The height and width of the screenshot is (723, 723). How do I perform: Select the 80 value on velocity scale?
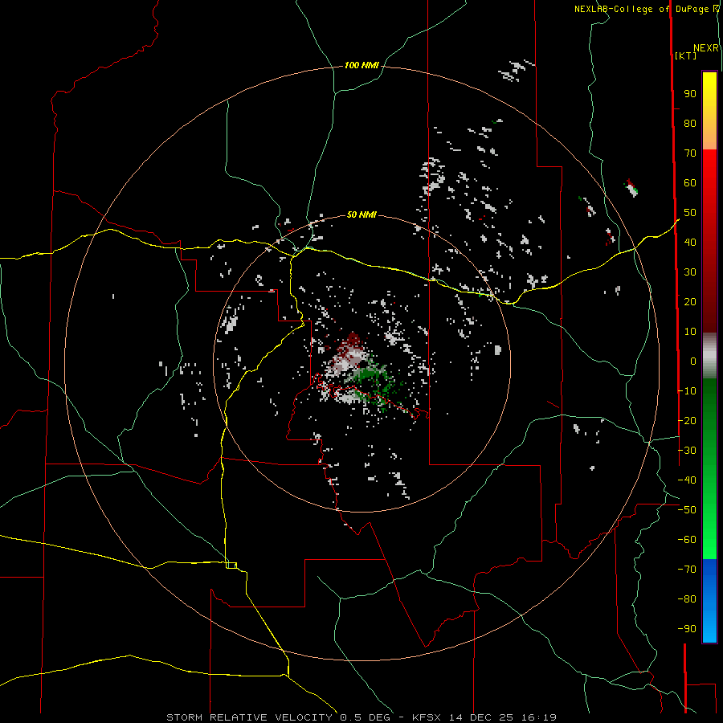click(690, 124)
